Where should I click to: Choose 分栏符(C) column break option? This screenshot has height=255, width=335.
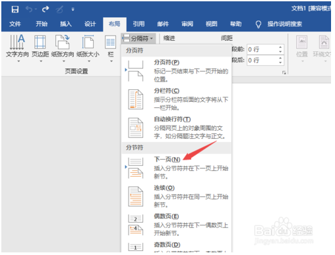[x=176, y=99]
